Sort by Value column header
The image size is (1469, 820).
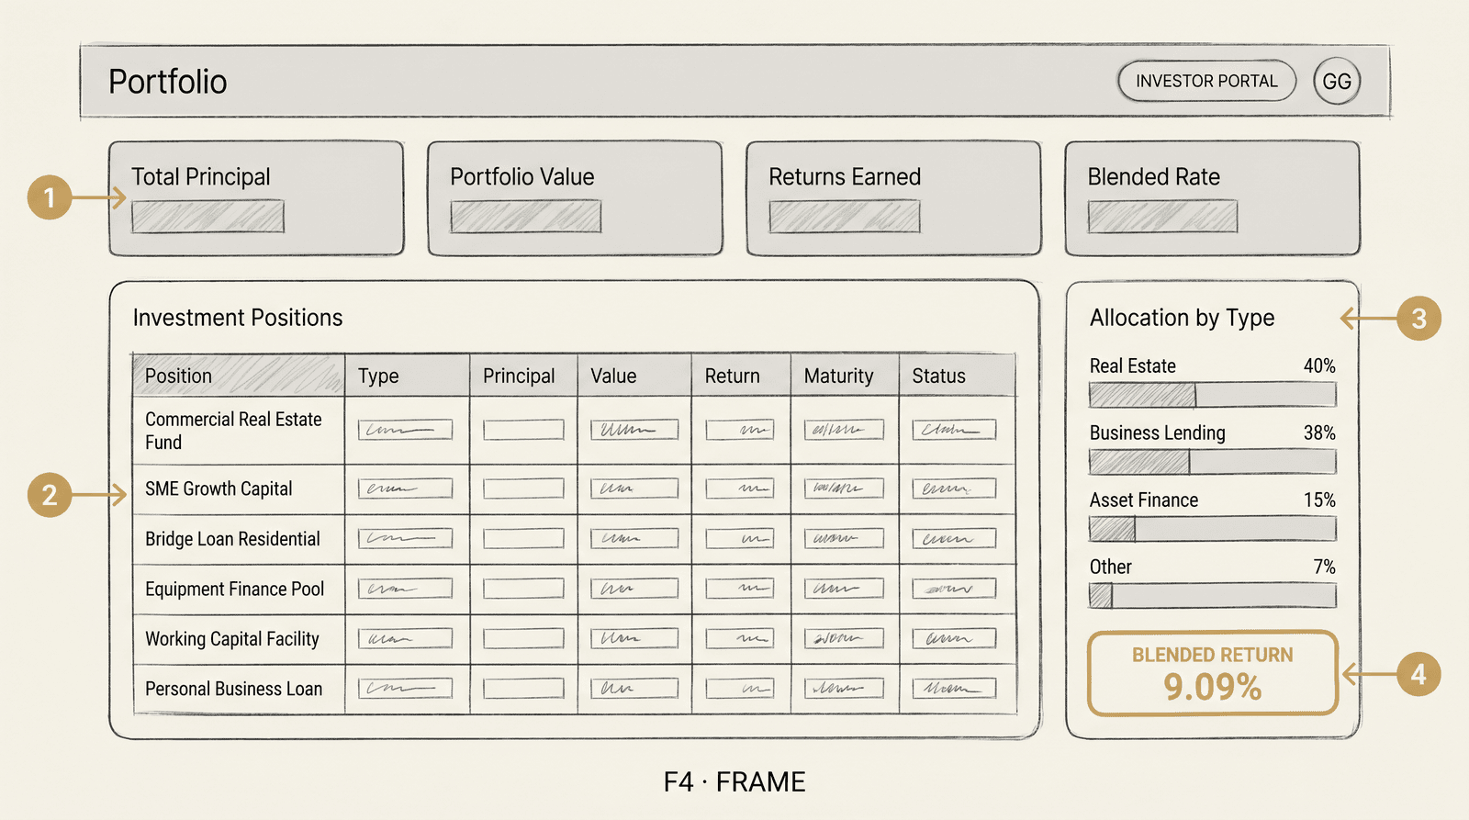634,376
